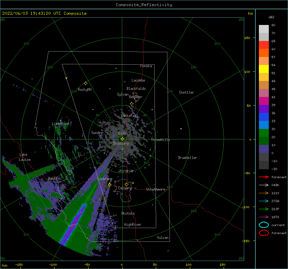Click the Okotoks label

pos(128,213)
